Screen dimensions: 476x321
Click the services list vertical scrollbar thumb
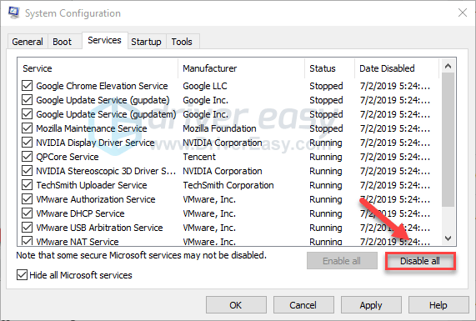[x=448, y=140]
